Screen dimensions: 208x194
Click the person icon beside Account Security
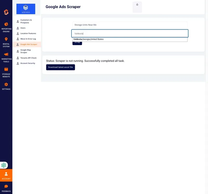(x=18, y=64)
